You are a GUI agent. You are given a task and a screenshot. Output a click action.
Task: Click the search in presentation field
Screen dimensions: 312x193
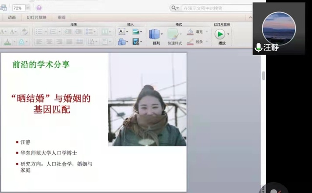tap(216, 8)
